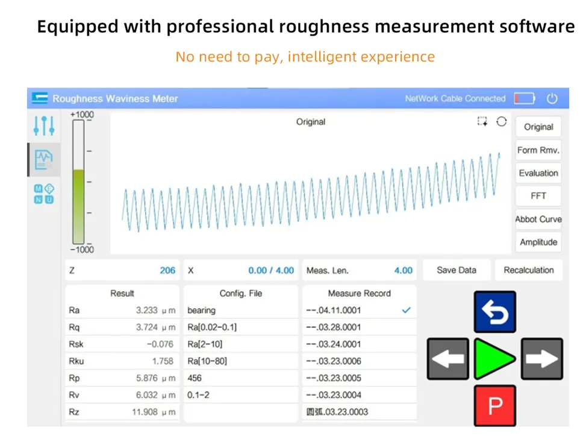Click the Recalculation button
Image resolution: width=586 pixels, height=436 pixels.
[528, 270]
